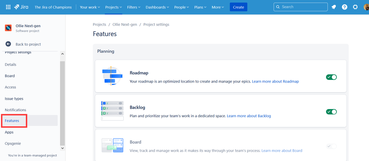Click Back to project link
The image size is (369, 161).
(28, 44)
